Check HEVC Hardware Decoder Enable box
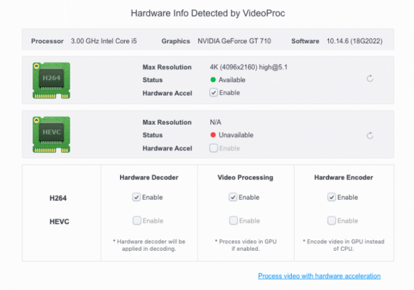This screenshot has height=290, width=414. pyautogui.click(x=137, y=220)
